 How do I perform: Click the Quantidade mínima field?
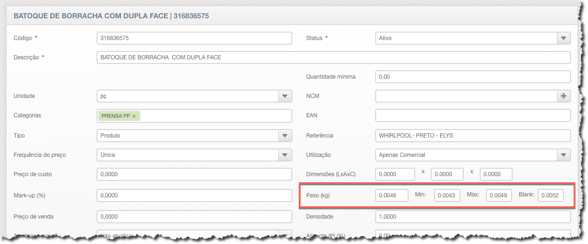[x=473, y=77]
